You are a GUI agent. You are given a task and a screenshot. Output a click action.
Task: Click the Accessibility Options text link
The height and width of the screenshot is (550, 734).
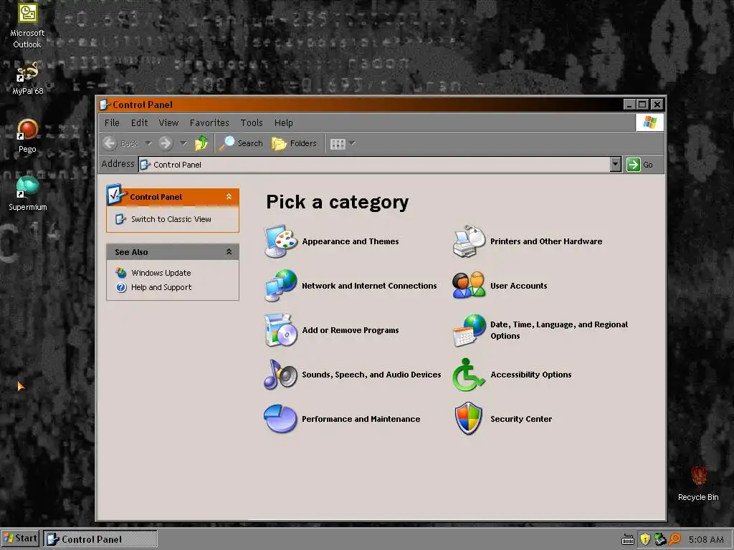pyautogui.click(x=531, y=375)
